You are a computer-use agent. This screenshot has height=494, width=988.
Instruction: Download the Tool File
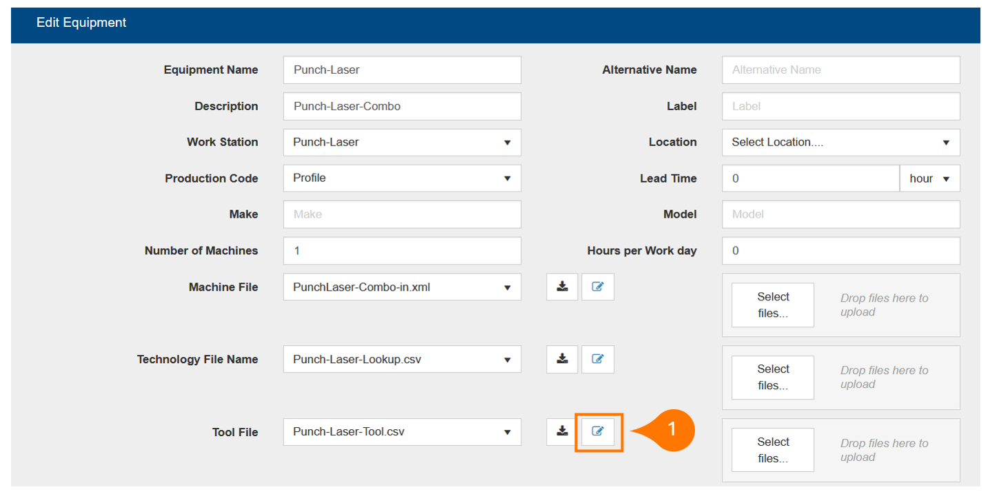tap(563, 432)
